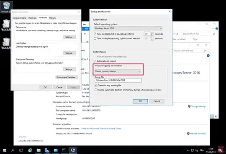Screen dimensions: 226x154
Task: Open Performance Settings in System Properties
Action: pos(69,37)
